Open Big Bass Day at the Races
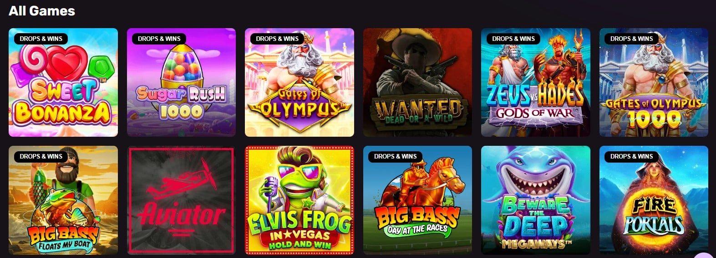Screen dimensions: 716x258 point(417,200)
